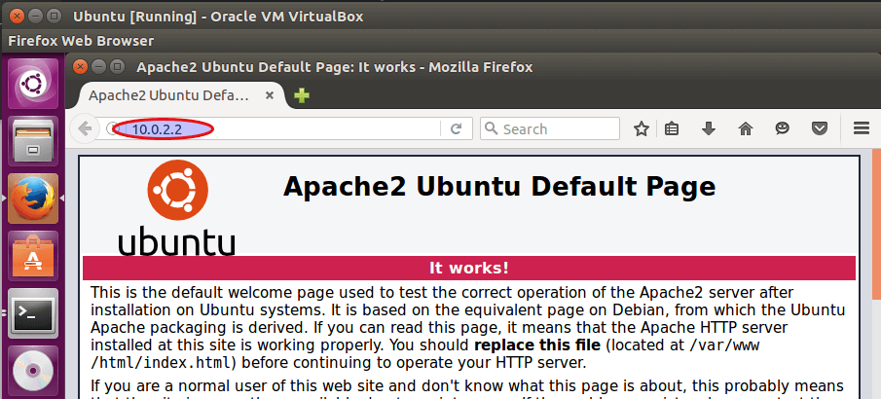This screenshot has width=881, height=399.
Task: Show bookmarks list icon in toolbar
Action: (x=673, y=128)
